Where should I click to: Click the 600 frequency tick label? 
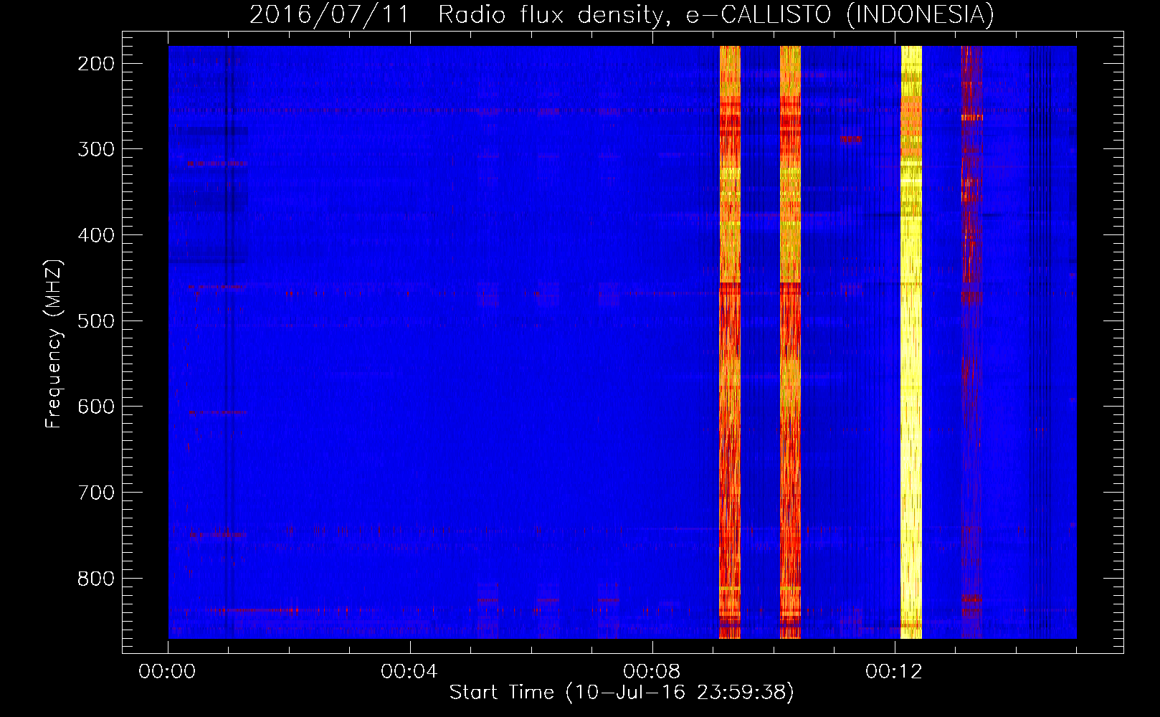pyautogui.click(x=95, y=407)
